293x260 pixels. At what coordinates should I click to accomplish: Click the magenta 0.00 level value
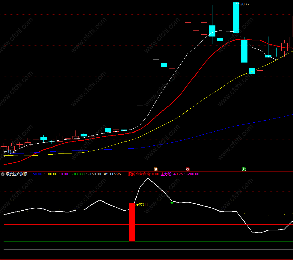(x=64, y=174)
